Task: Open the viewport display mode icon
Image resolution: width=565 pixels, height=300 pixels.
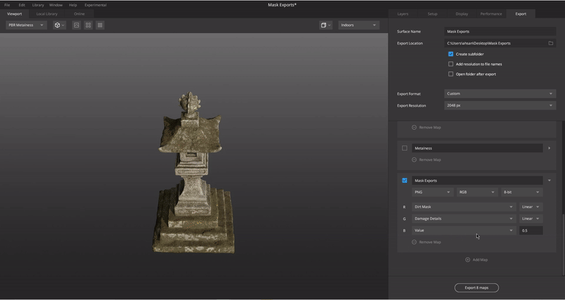Action: (x=324, y=25)
